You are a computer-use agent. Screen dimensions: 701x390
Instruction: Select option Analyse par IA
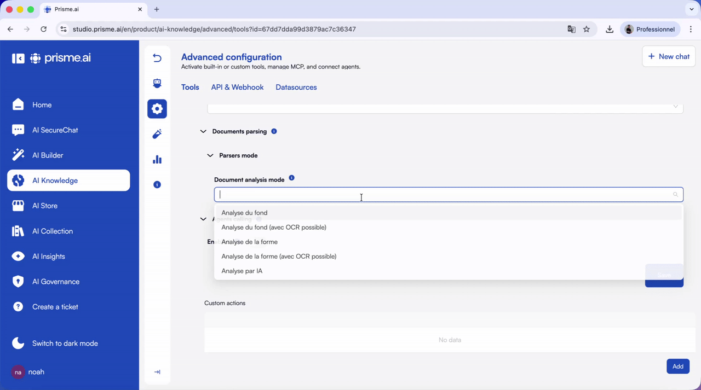(x=449, y=271)
